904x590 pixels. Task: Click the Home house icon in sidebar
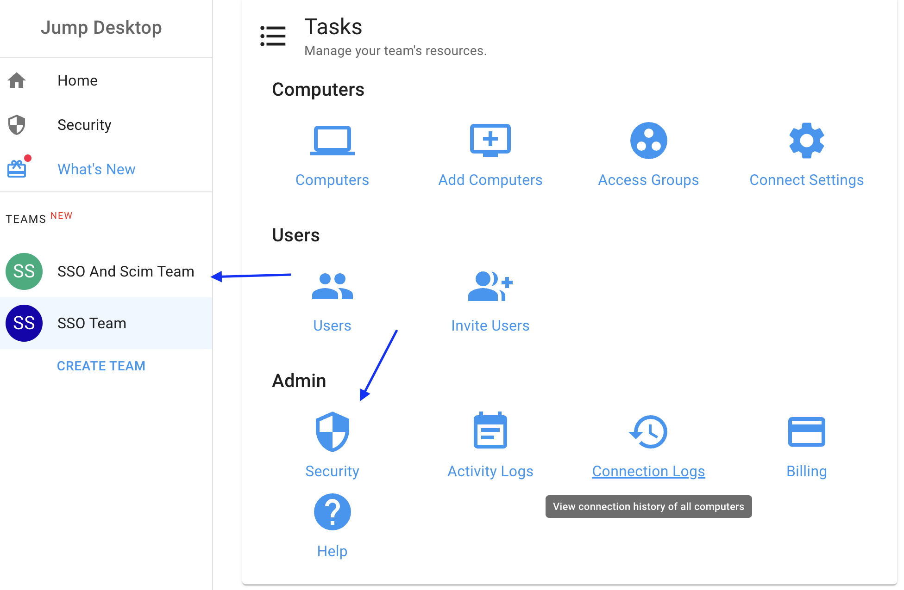coord(17,80)
